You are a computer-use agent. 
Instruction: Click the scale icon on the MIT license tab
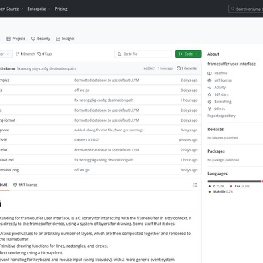tap(15, 185)
